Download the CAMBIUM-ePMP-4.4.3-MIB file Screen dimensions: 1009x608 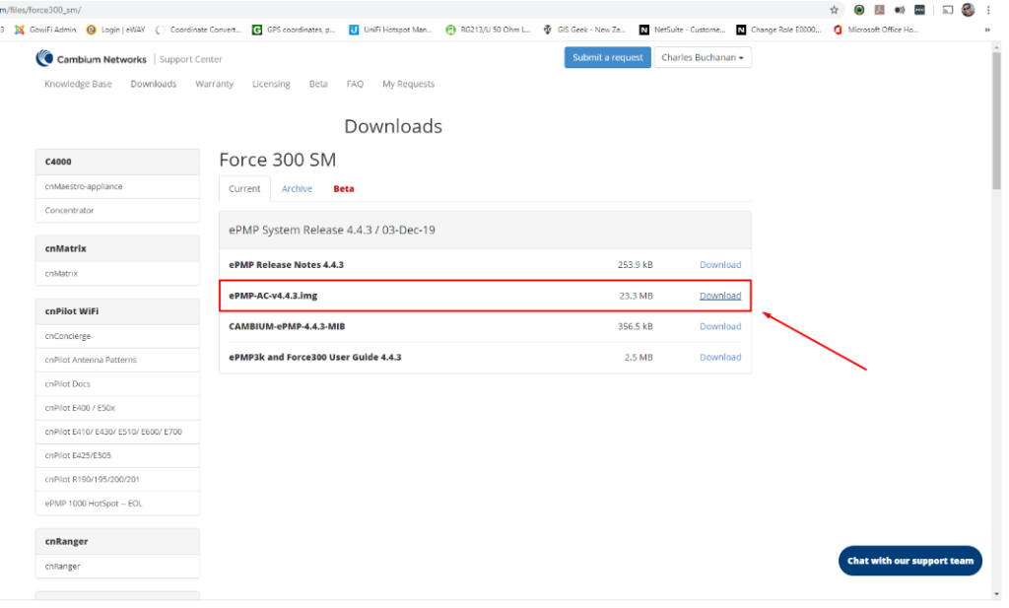click(x=719, y=326)
